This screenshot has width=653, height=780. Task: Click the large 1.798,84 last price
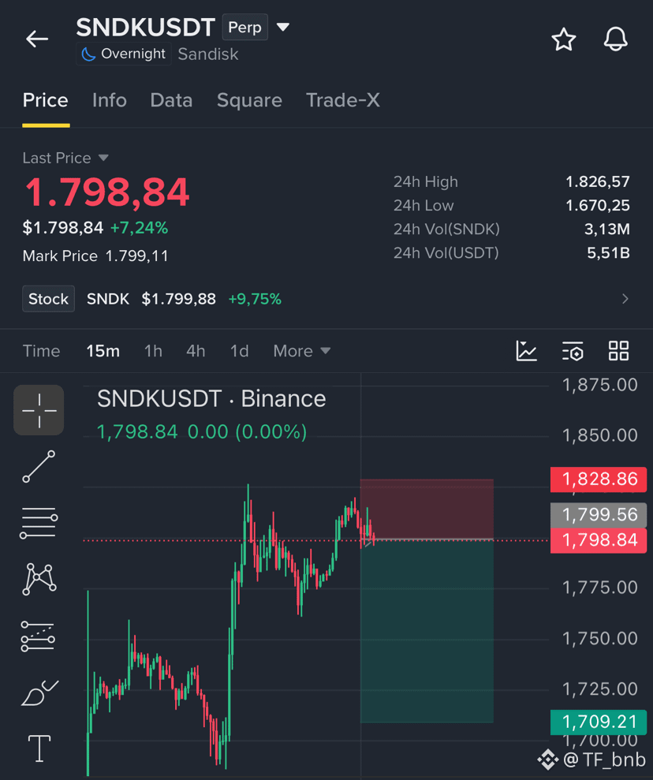pyautogui.click(x=107, y=192)
